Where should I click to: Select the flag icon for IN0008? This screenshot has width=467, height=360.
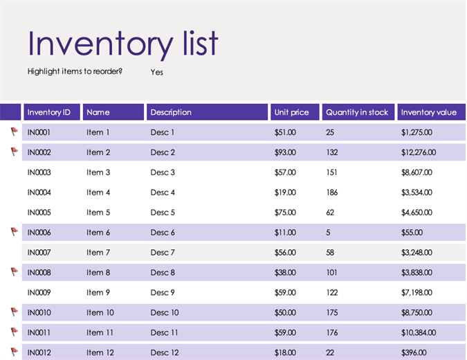pyautogui.click(x=14, y=272)
